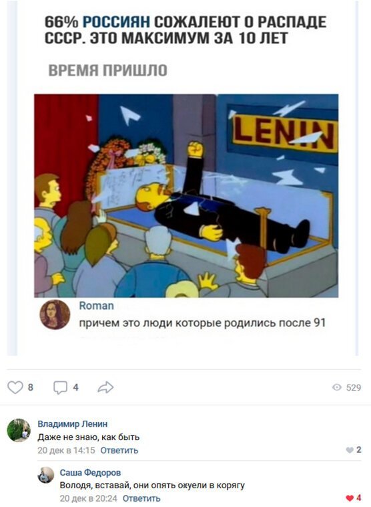Open the Roman username link

pos(97,306)
